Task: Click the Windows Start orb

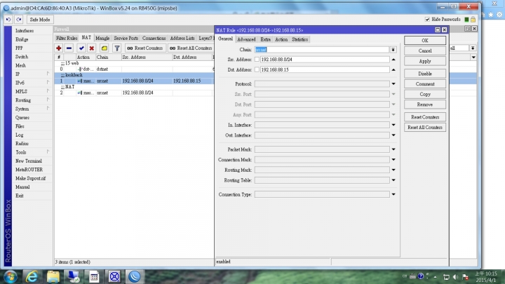Action: 11,277
